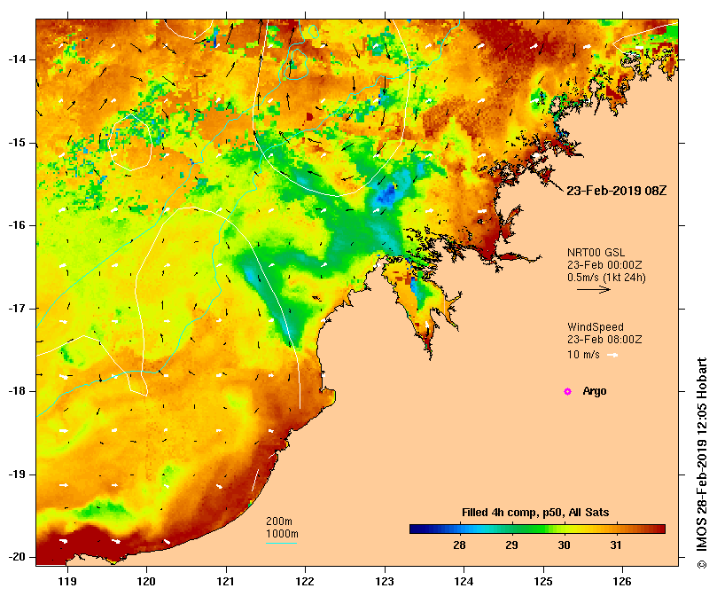Click the latitude label '-14'
Screen dimensions: 717x596
[x=17, y=59]
